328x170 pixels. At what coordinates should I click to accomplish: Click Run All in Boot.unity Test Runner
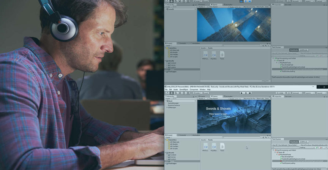click(x=275, y=145)
